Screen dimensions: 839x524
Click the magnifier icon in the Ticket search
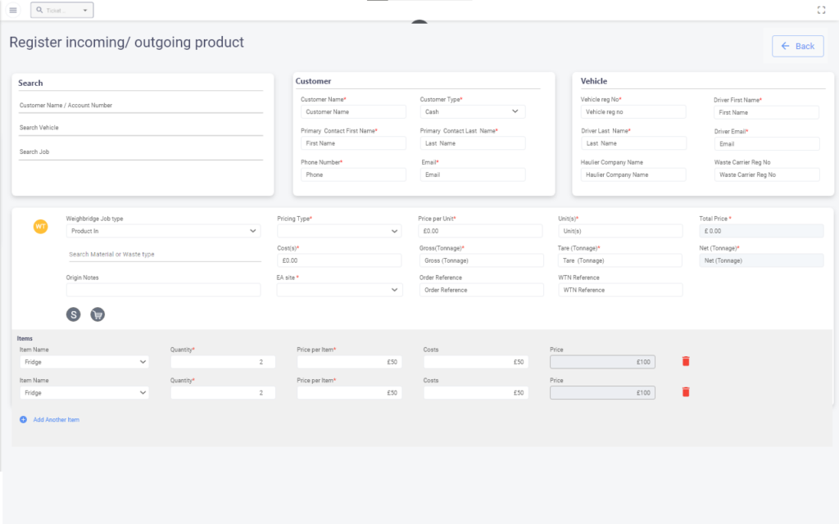click(39, 10)
